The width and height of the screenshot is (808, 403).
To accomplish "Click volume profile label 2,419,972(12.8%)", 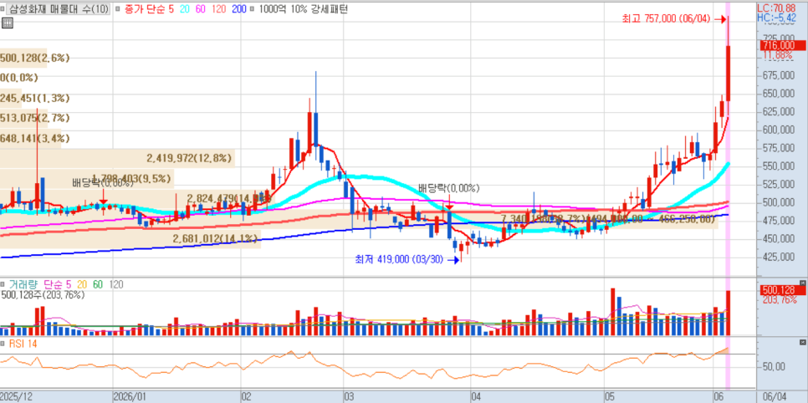I will pos(189,158).
